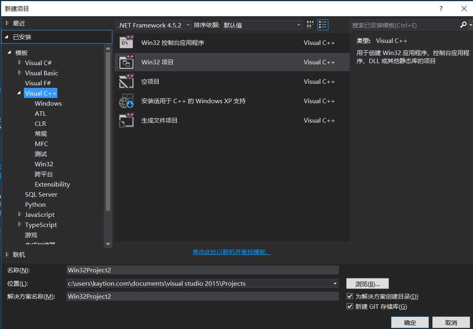Image resolution: width=473 pixels, height=329 pixels.
Task: Close the 新建项目 dialog
Action: click(x=464, y=9)
